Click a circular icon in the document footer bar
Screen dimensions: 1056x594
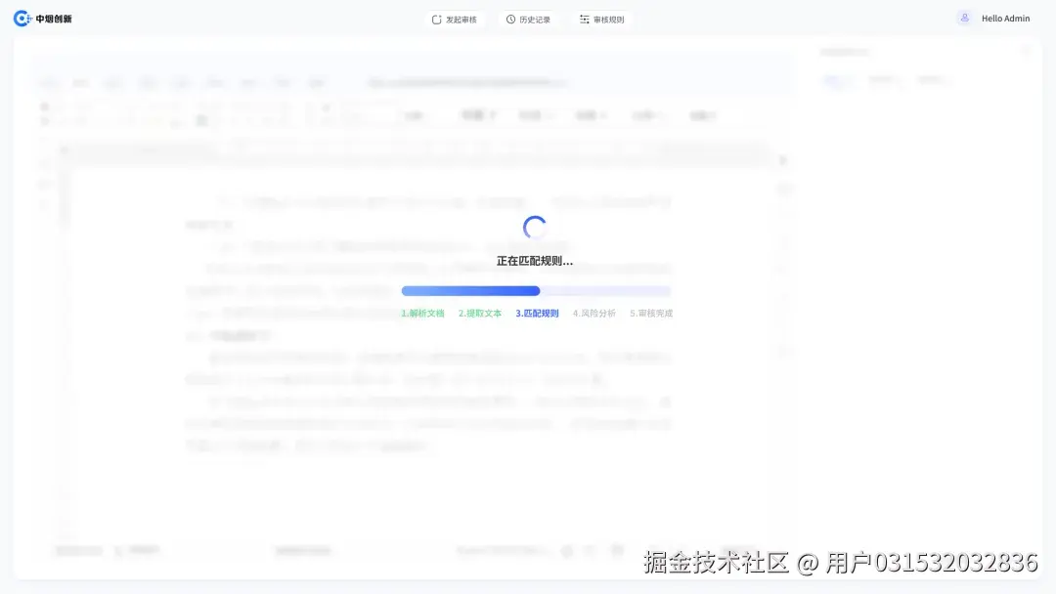[x=567, y=550]
